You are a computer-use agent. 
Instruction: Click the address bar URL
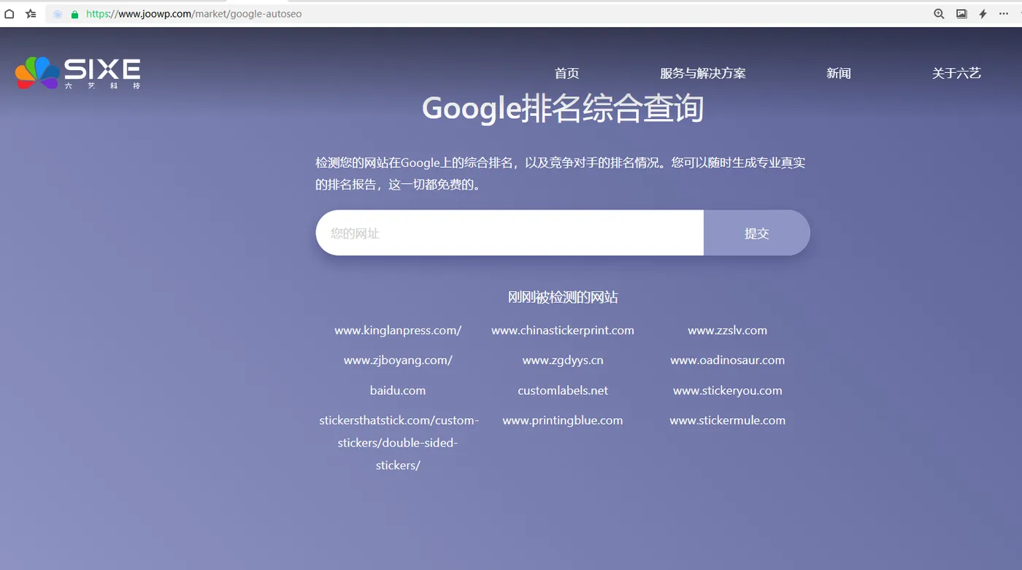click(193, 14)
